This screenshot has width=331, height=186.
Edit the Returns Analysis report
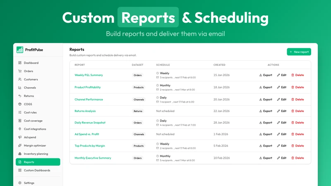(x=282, y=111)
